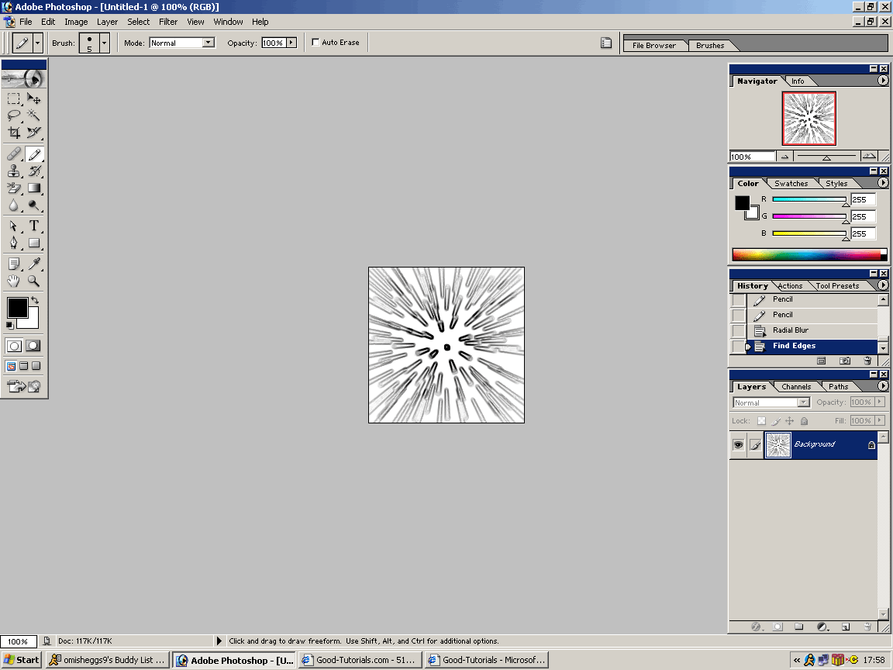The image size is (893, 670).
Task: Open the File Browser palette well tab
Action: click(x=653, y=46)
